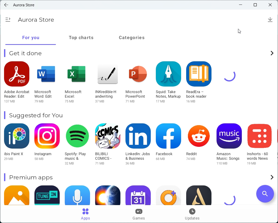The height and width of the screenshot is (223, 278).
Task: Open Microsoft PowerPoint app icon
Action: click(138, 74)
